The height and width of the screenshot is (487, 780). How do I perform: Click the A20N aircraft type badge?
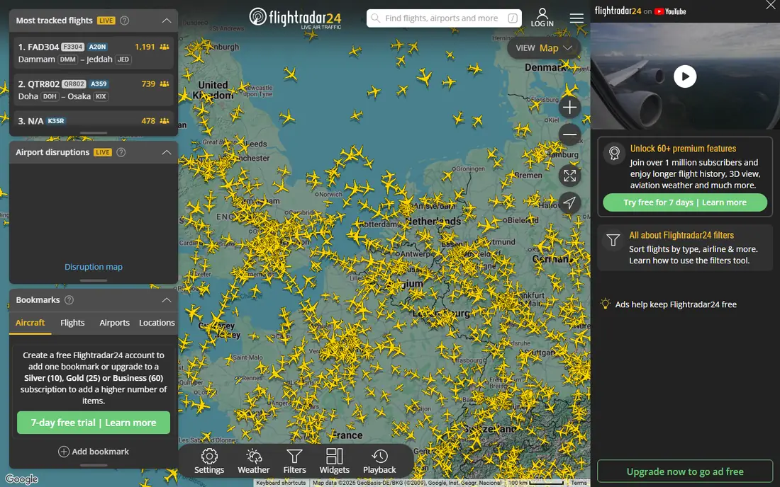pos(98,47)
